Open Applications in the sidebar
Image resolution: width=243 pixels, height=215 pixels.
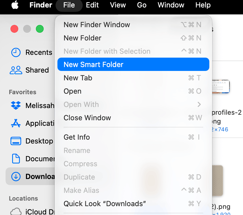click(30, 123)
